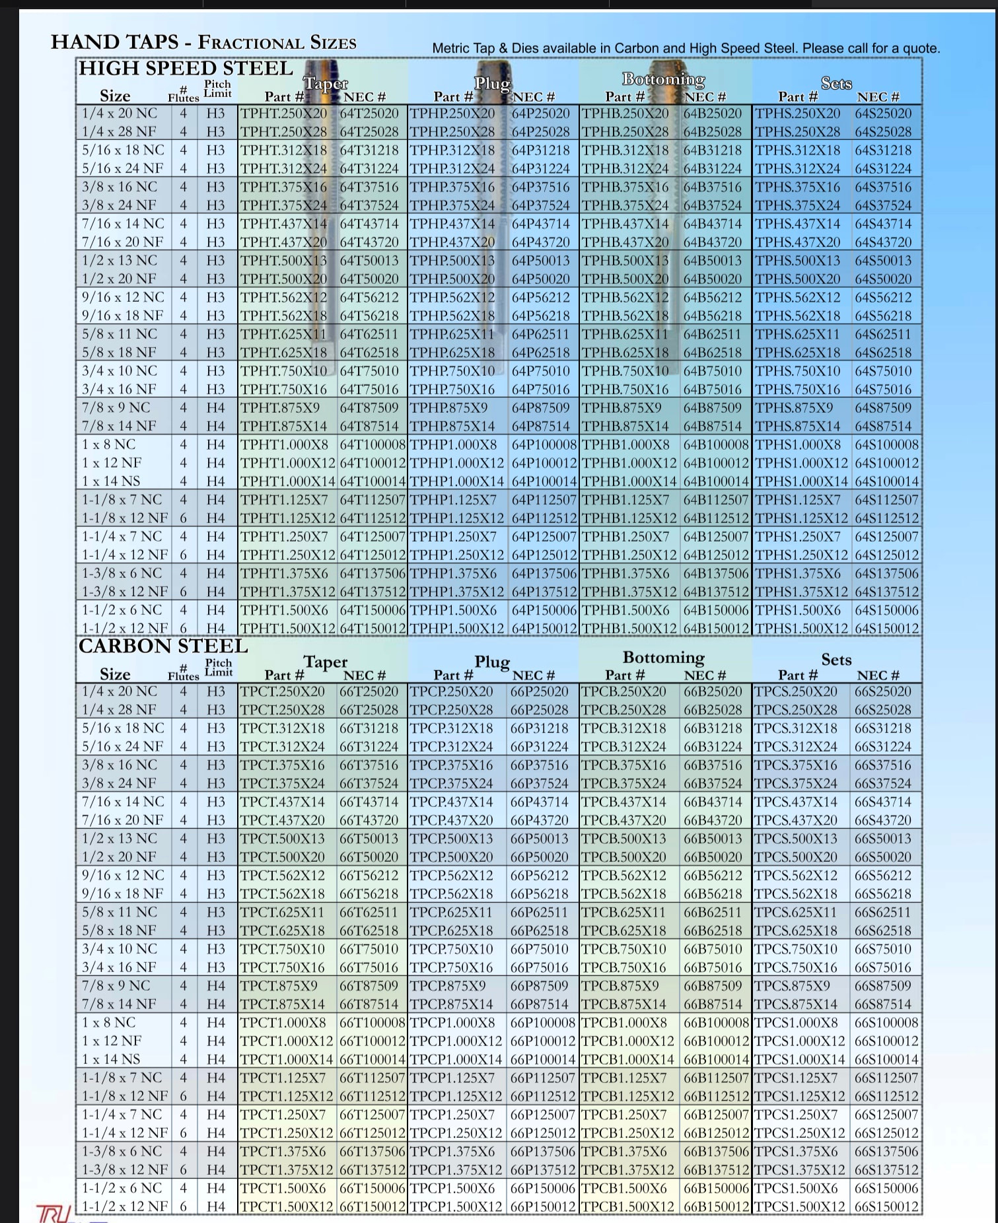Click NEC number 66T25028
The width and height of the screenshot is (998, 1223).
[x=369, y=710]
